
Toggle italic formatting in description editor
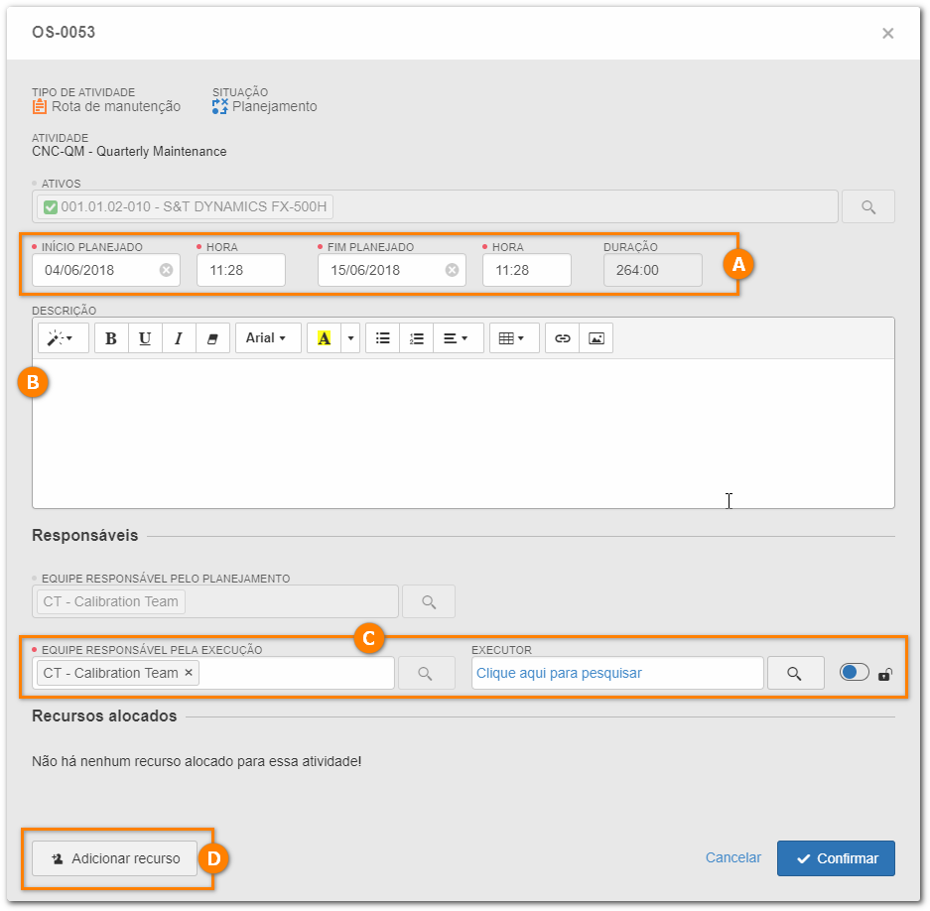(179, 338)
